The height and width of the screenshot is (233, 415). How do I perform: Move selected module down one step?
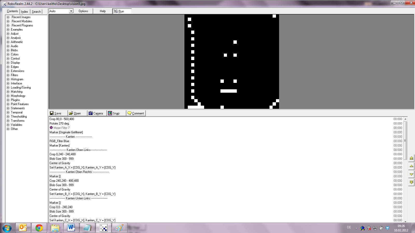tap(411, 174)
